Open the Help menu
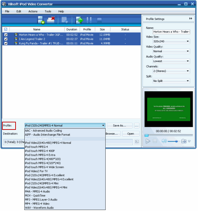This screenshot has height=211, width=198. [61, 11]
